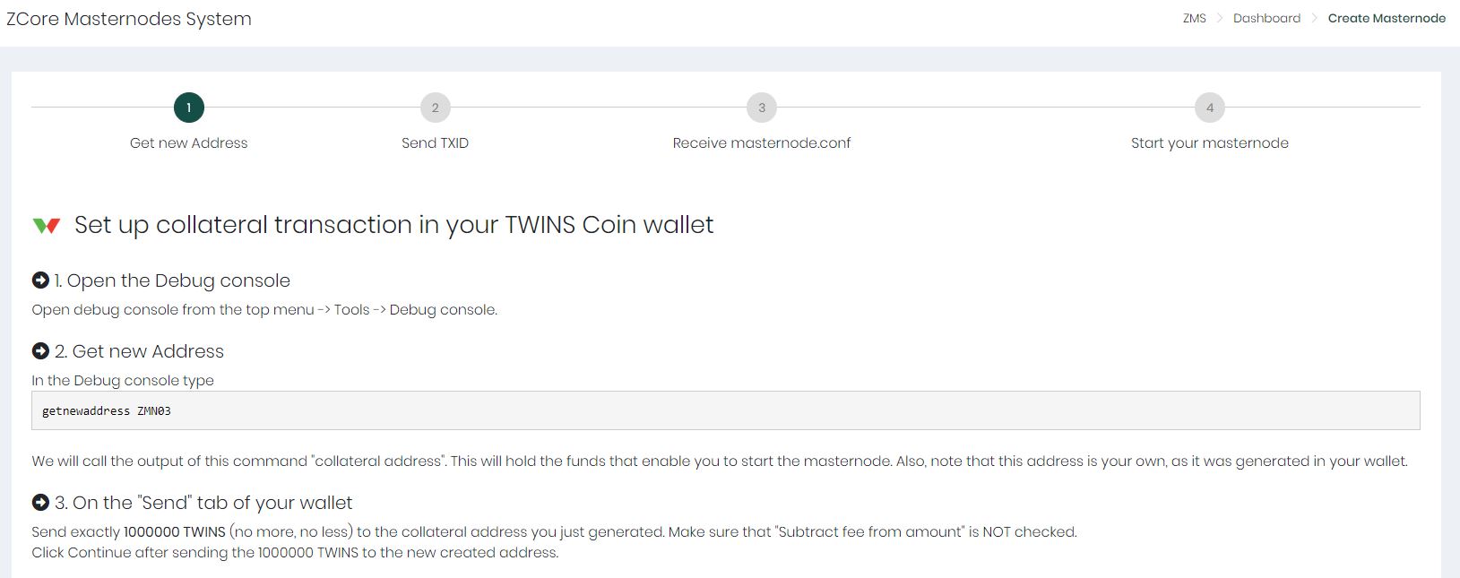This screenshot has width=1460, height=578.
Task: Click the Create Masternode breadcrumb
Action: (1387, 18)
